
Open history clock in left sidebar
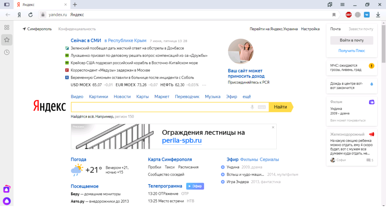[x=7, y=52]
